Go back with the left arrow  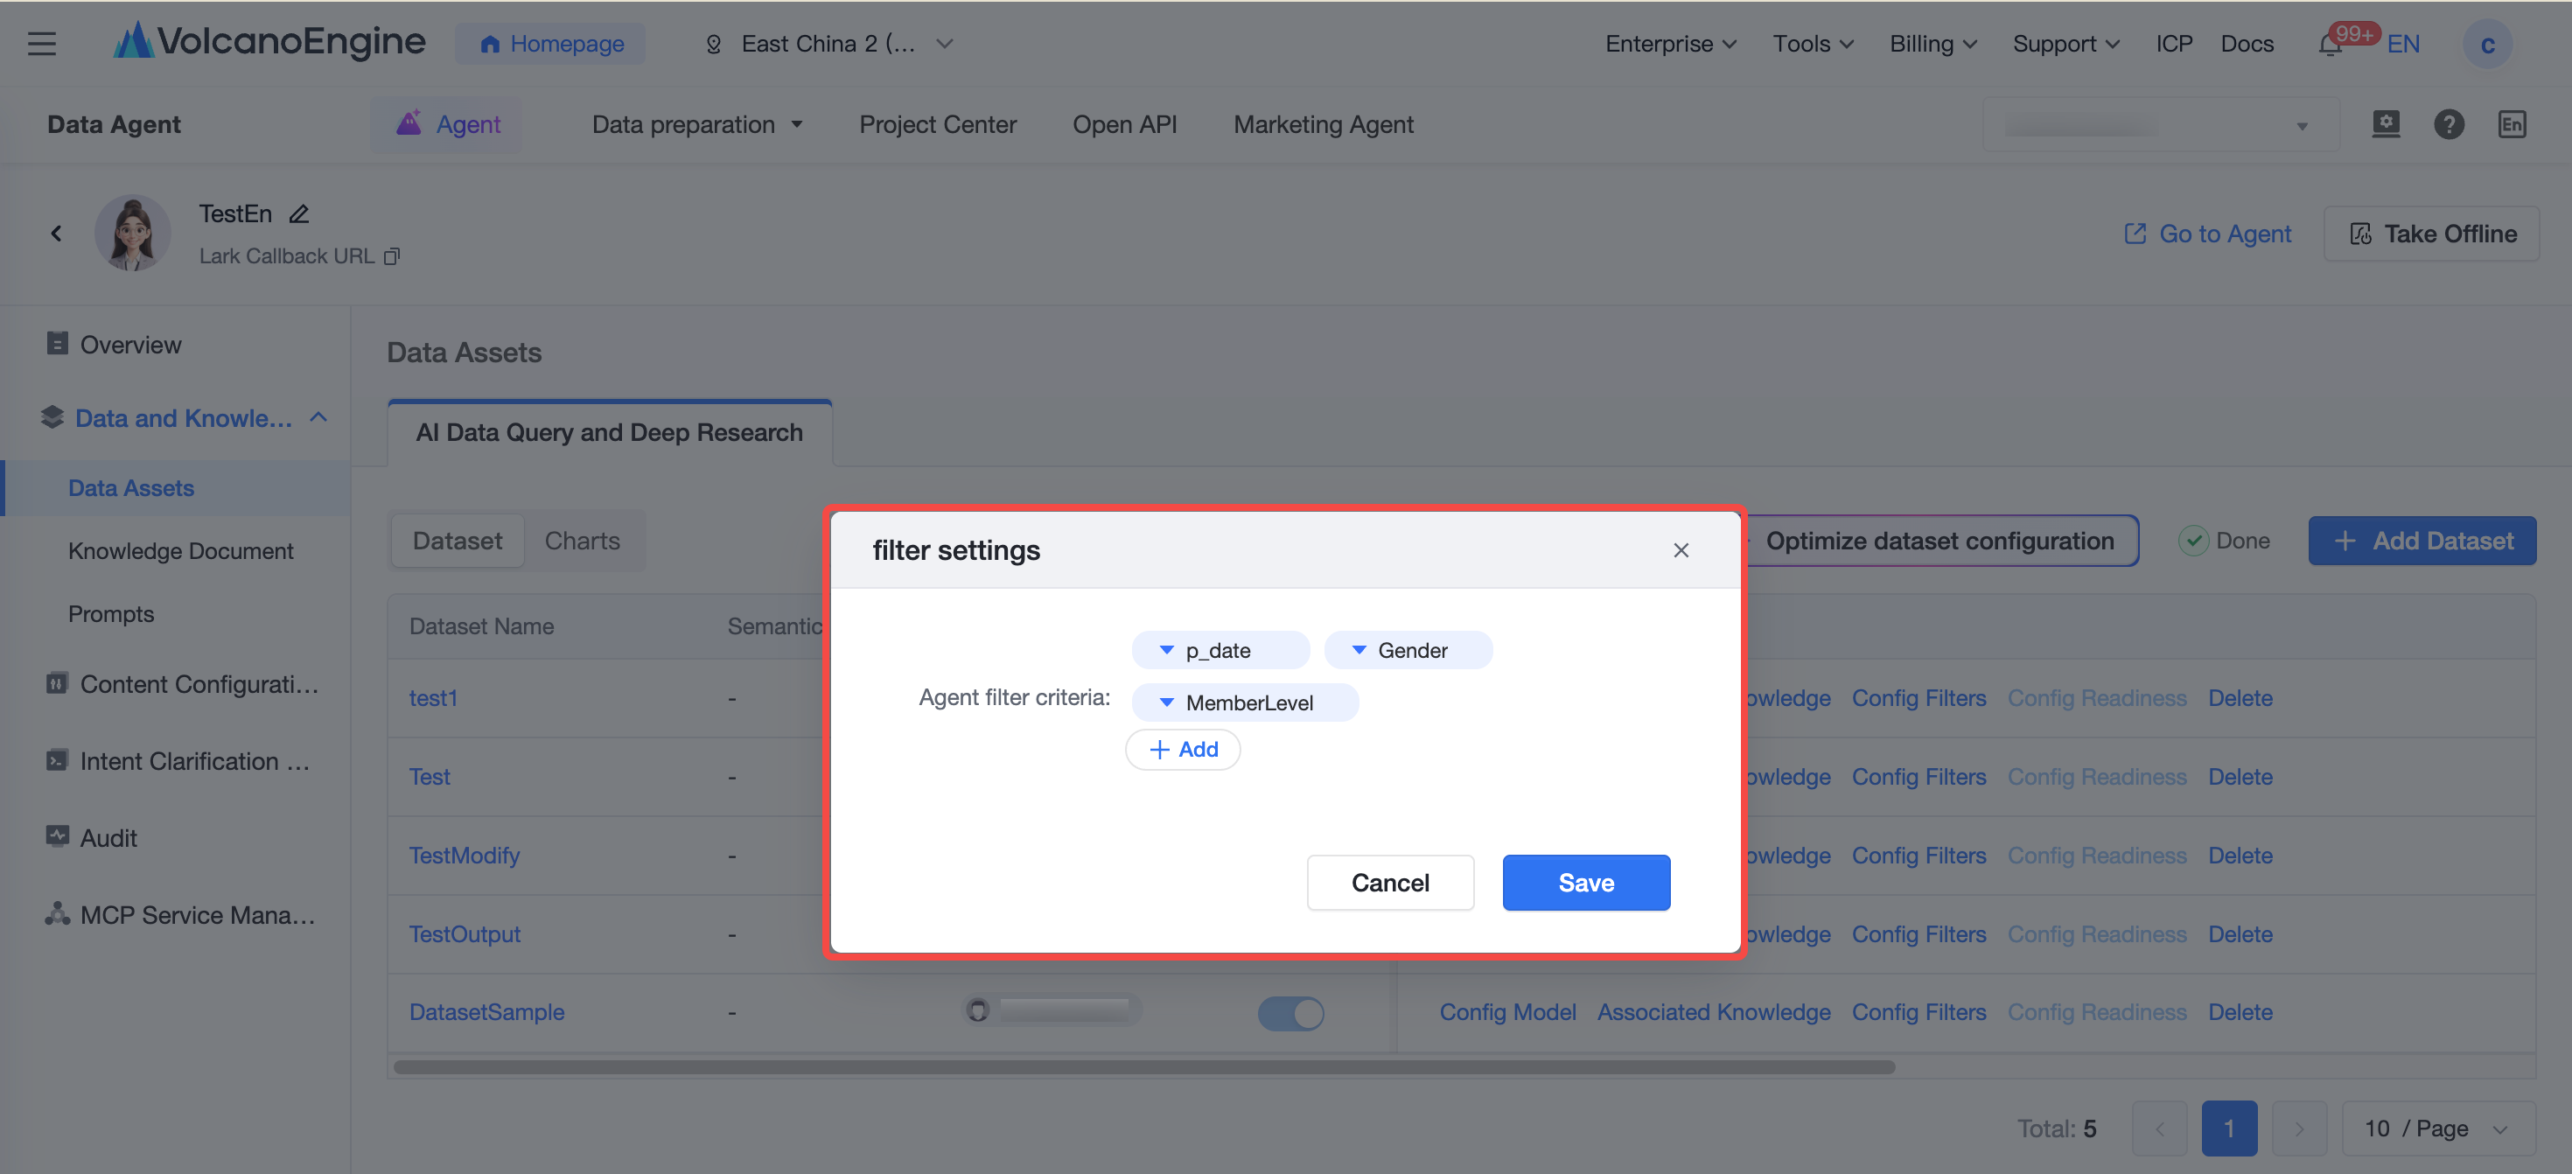tap(56, 233)
